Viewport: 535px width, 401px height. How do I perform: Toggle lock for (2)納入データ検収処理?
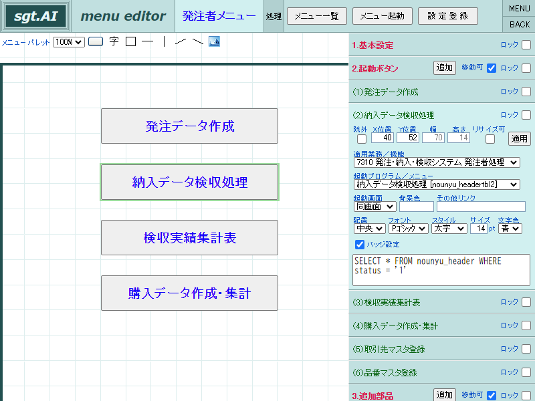coord(526,115)
